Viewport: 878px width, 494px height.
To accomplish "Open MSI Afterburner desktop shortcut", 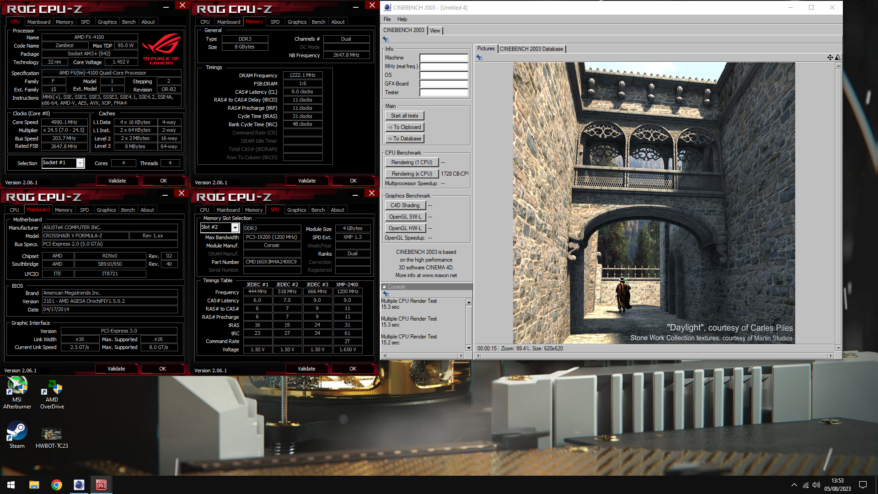I will coord(17,392).
